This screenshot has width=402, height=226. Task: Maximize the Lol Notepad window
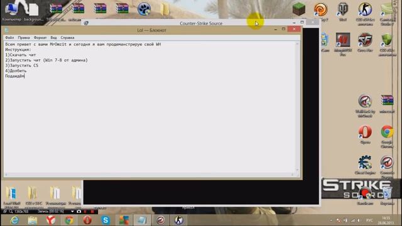pyautogui.click(x=283, y=29)
